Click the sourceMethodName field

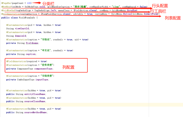(36, 112)
